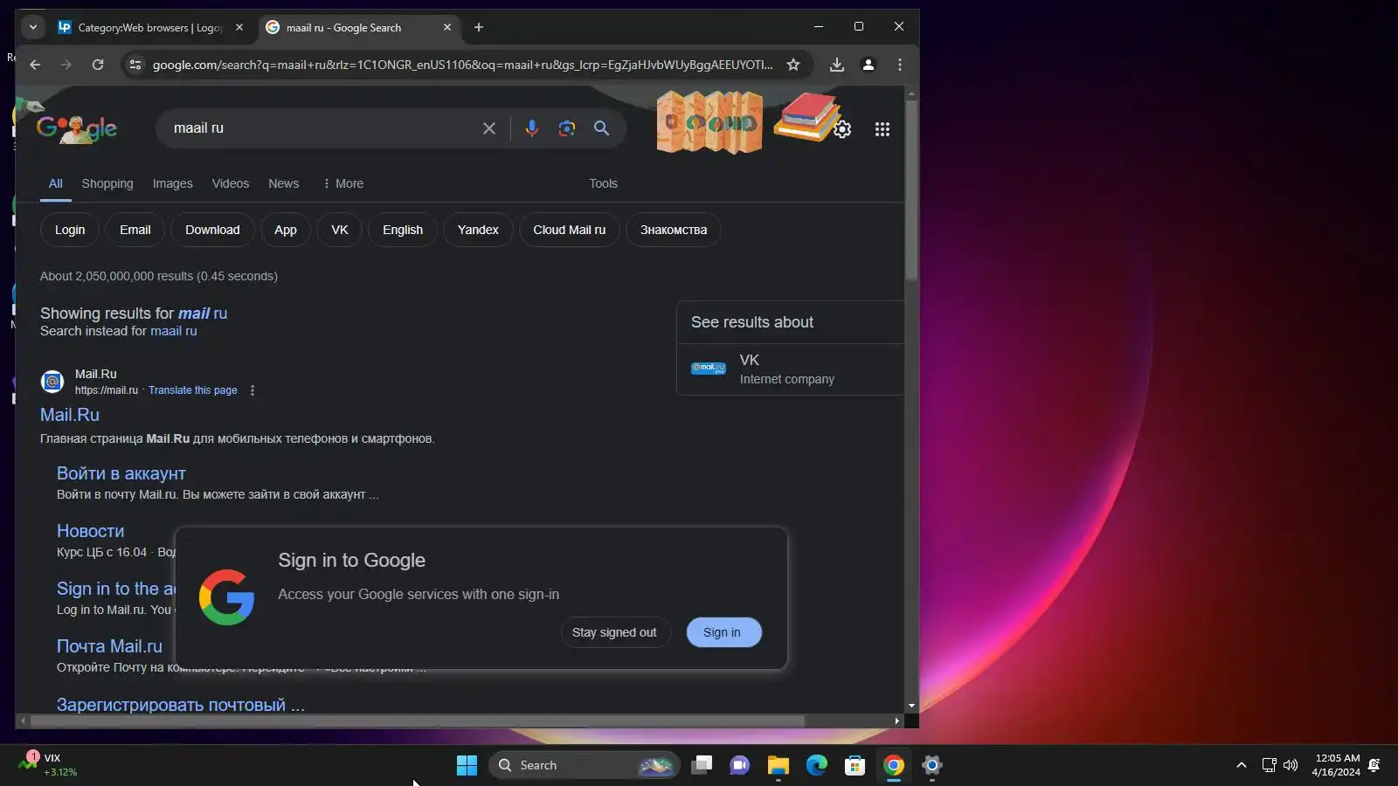The height and width of the screenshot is (786, 1398).
Task: Close the Category:Web browsers tab
Action: click(239, 27)
